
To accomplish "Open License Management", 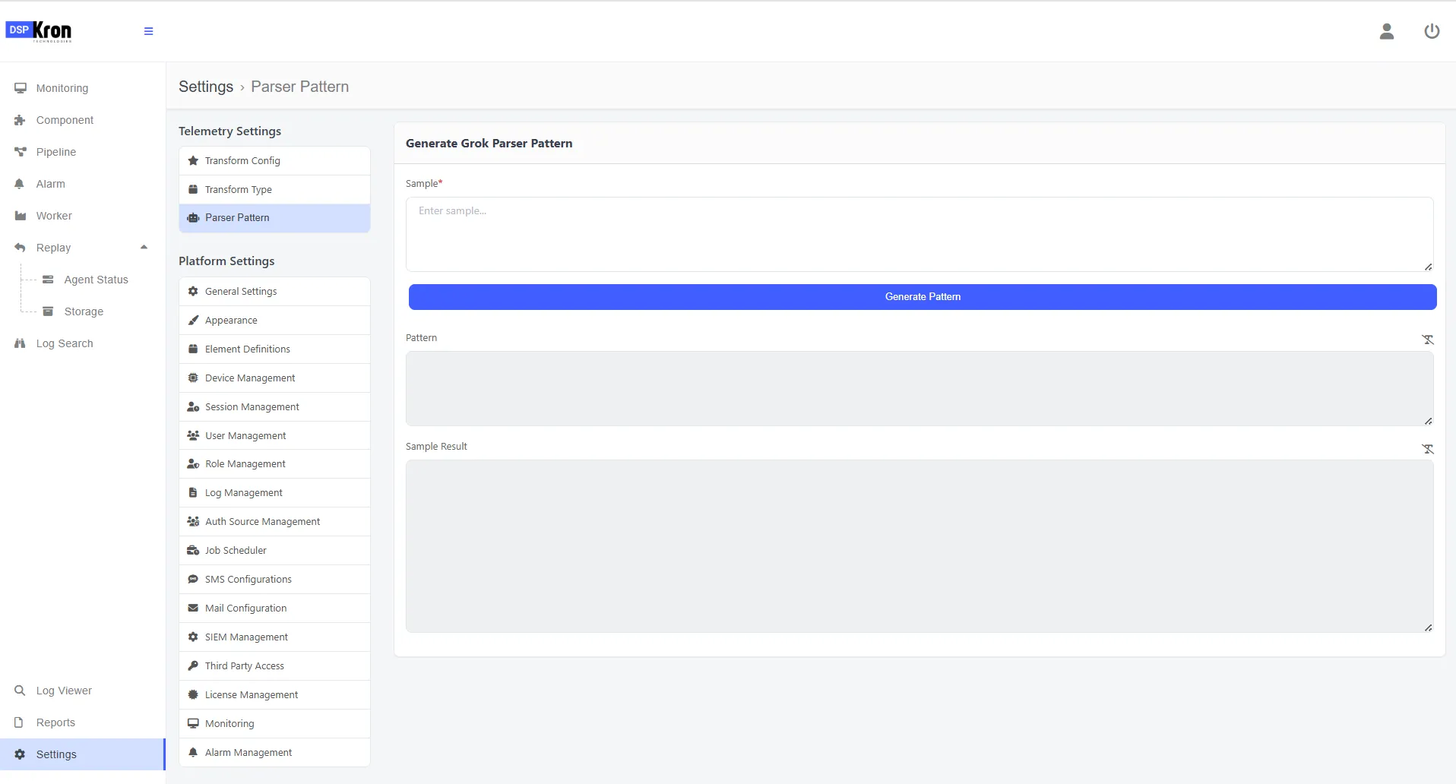I will [274, 695].
